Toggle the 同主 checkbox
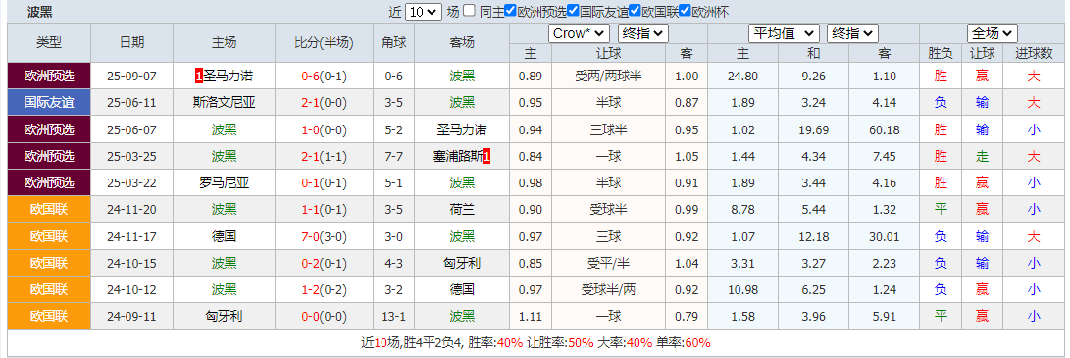 (470, 11)
